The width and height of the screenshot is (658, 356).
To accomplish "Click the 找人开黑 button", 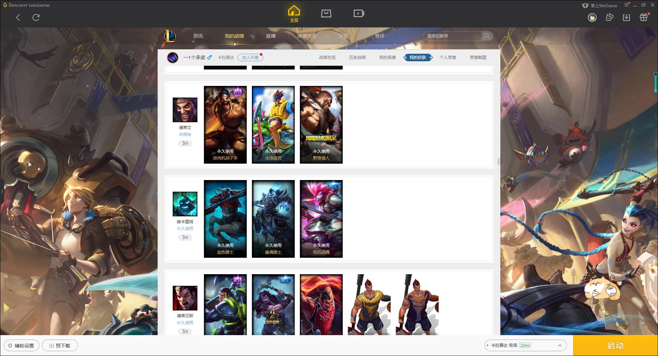I will coord(250,58).
